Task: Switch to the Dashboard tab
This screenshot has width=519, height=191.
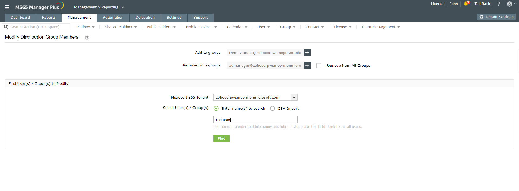Action: point(20,18)
